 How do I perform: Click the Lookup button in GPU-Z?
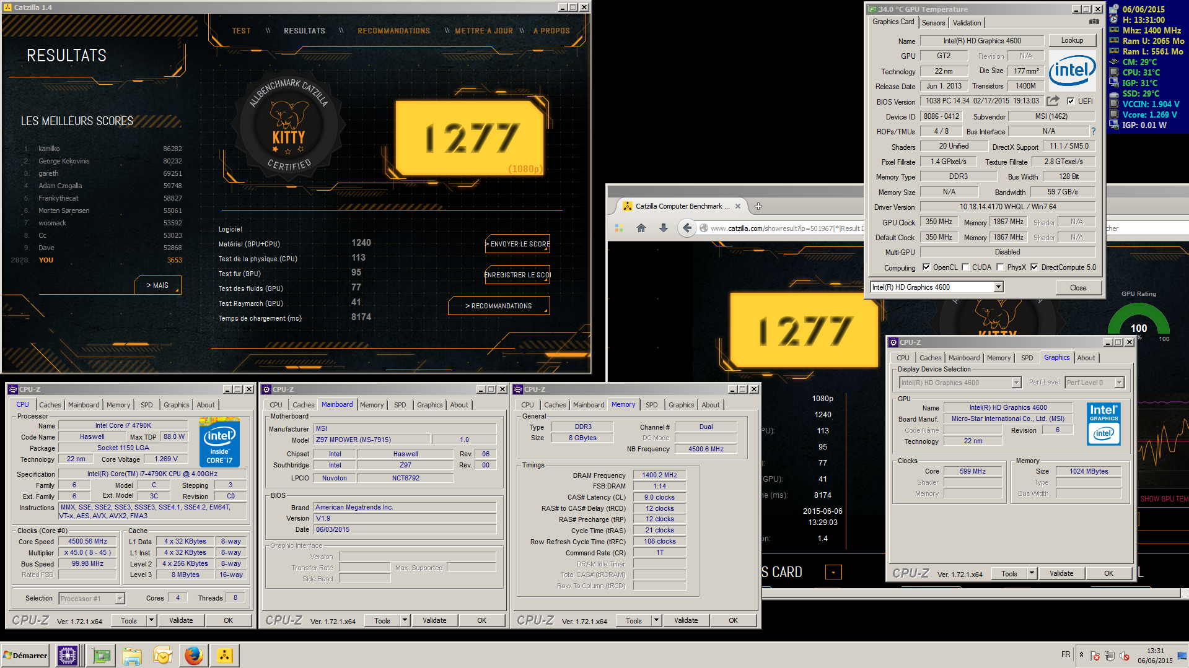[1072, 40]
